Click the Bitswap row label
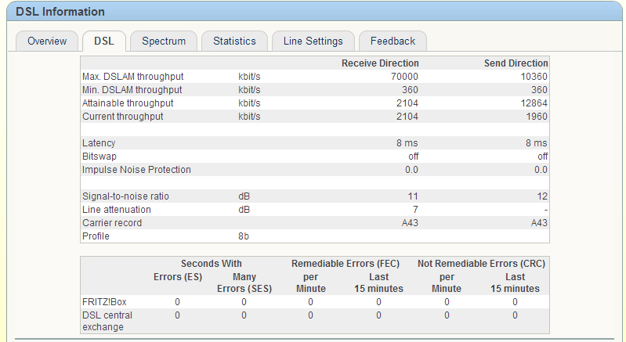Viewport: 626px width, 342px height. point(99,157)
